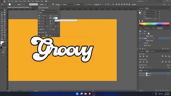Click the None color box in Color panel
This screenshot has height=96, width=171.
click(x=140, y=21)
